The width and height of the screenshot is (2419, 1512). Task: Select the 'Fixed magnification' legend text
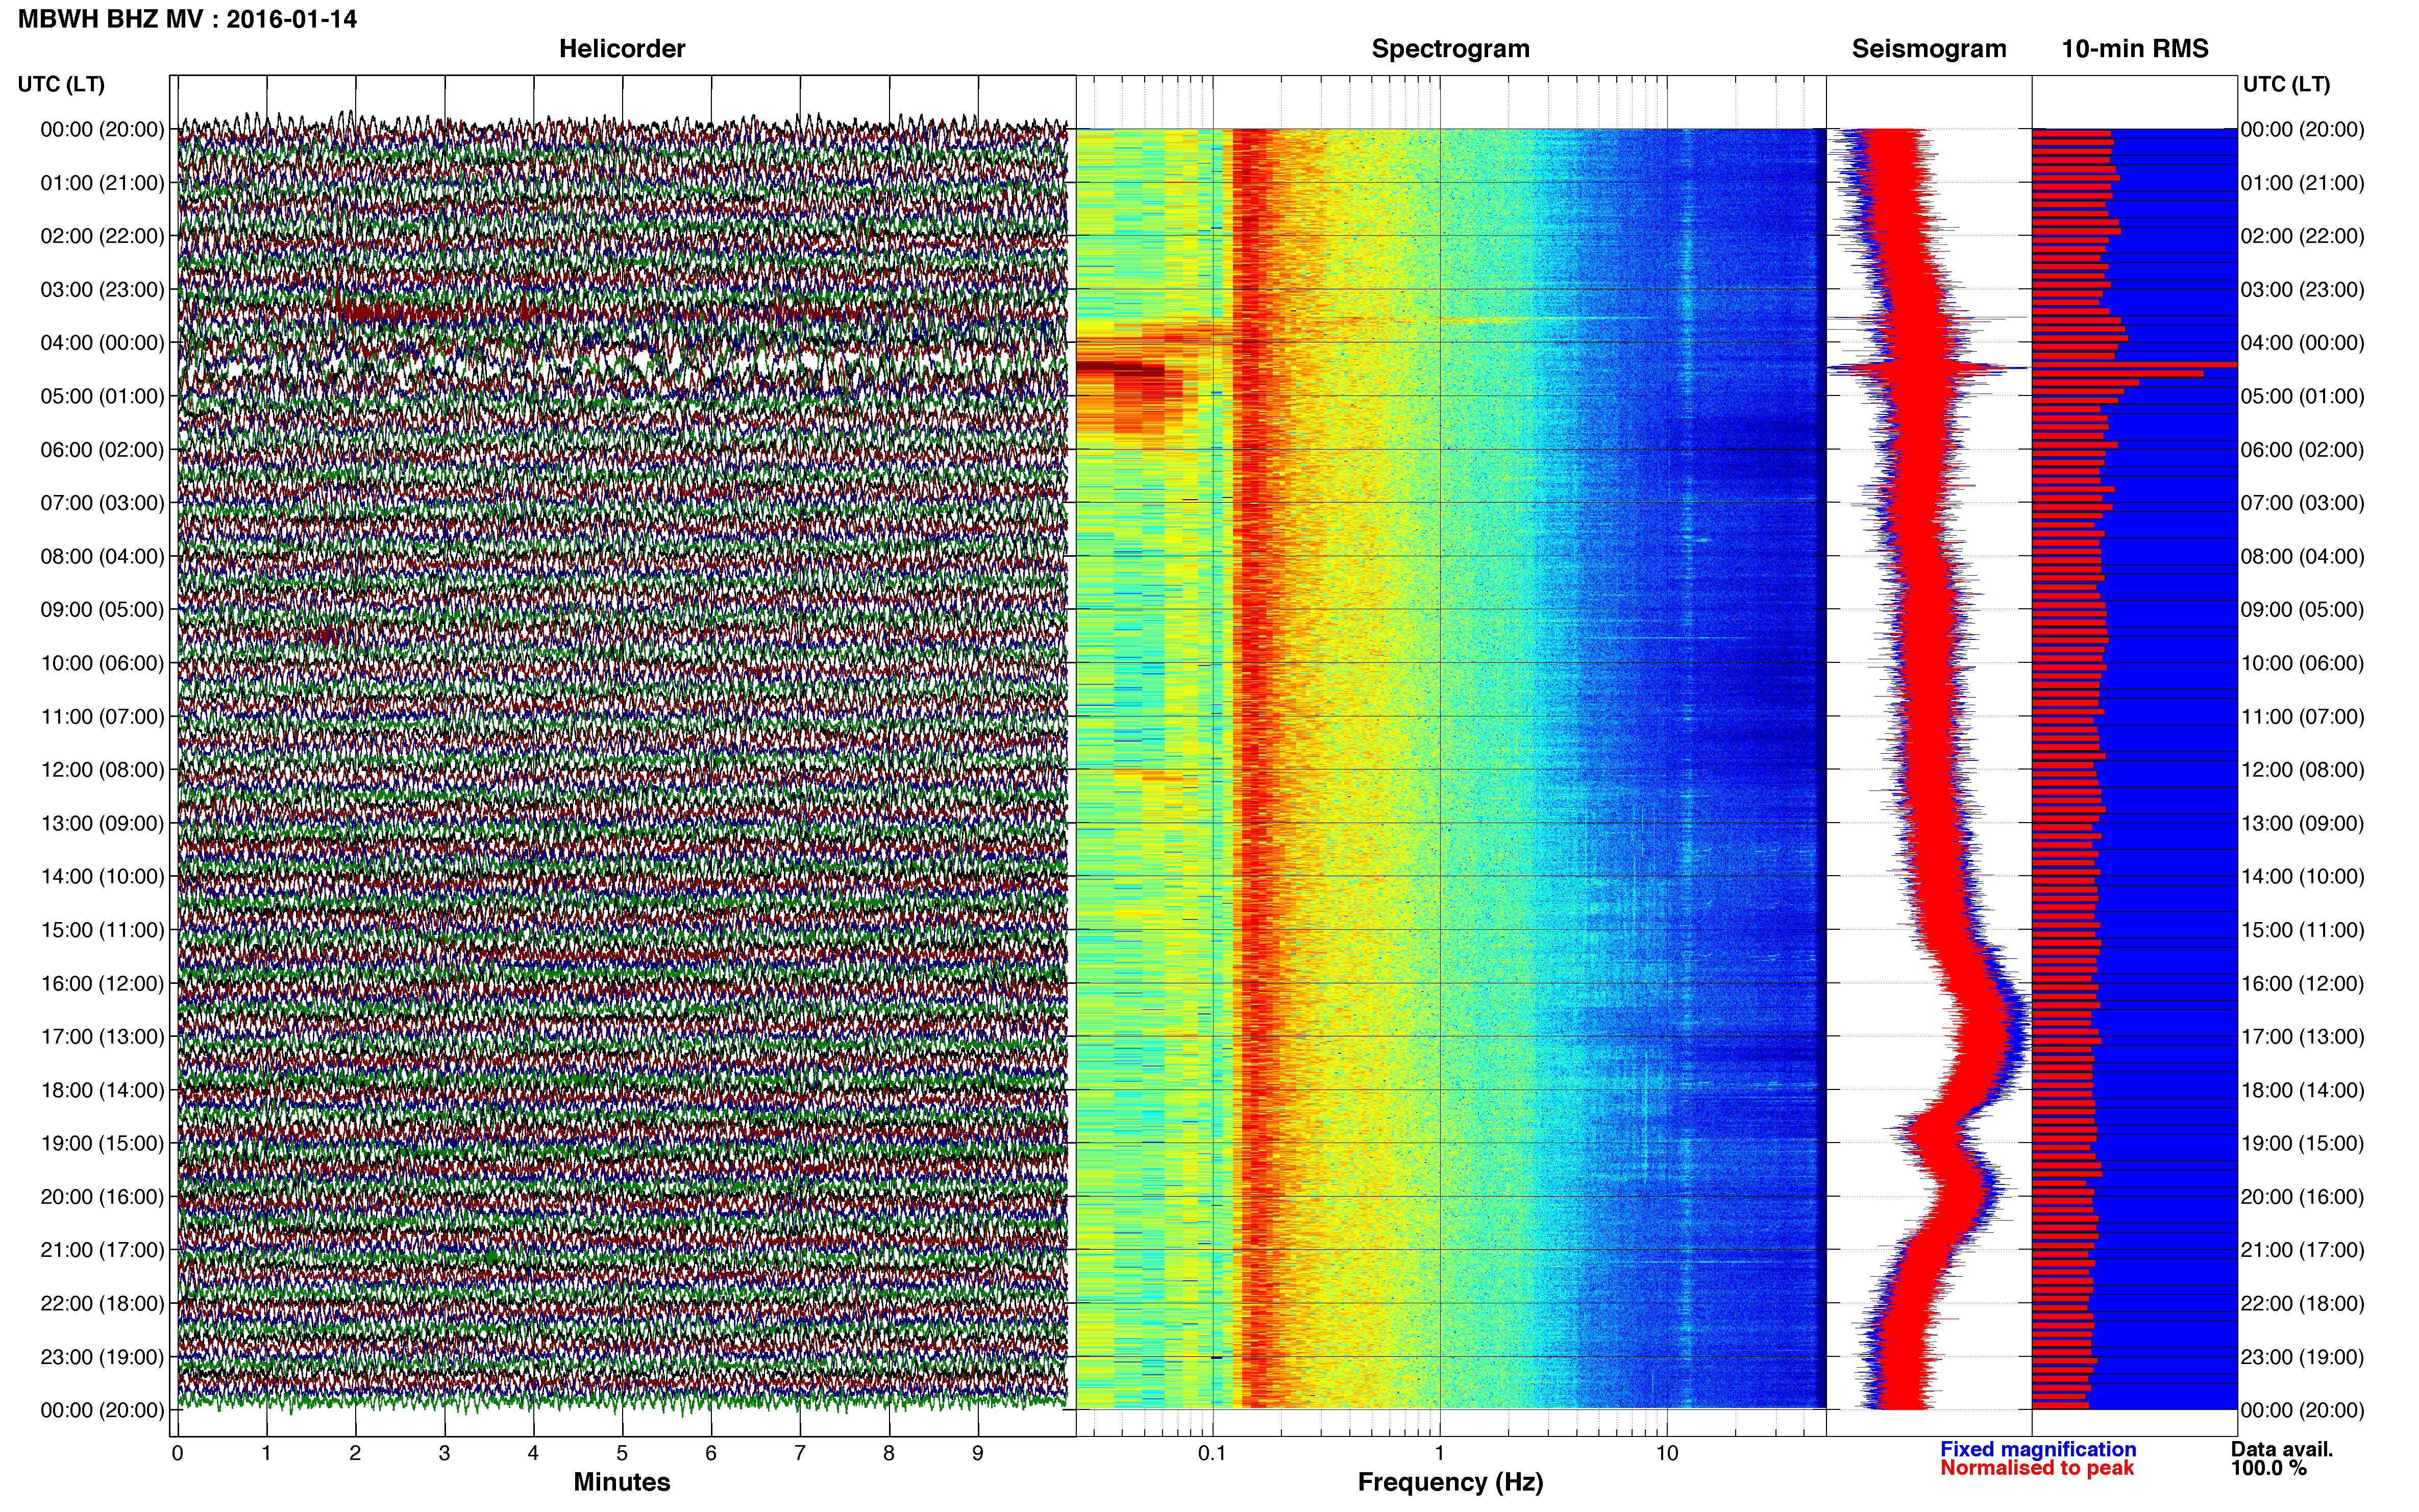tap(2038, 1449)
